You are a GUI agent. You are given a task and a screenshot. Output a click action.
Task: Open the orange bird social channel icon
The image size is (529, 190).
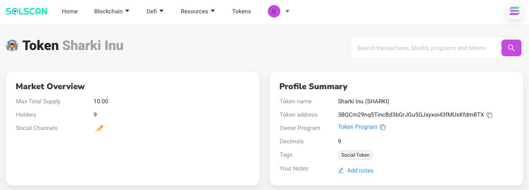tap(99, 128)
